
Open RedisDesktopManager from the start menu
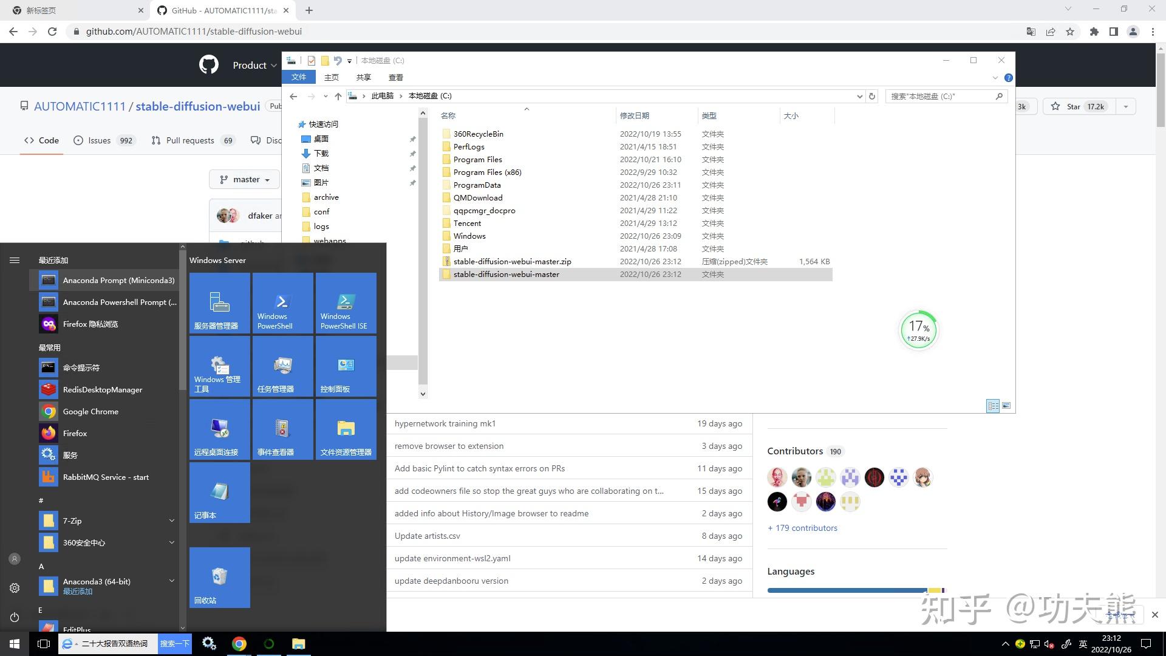click(104, 389)
